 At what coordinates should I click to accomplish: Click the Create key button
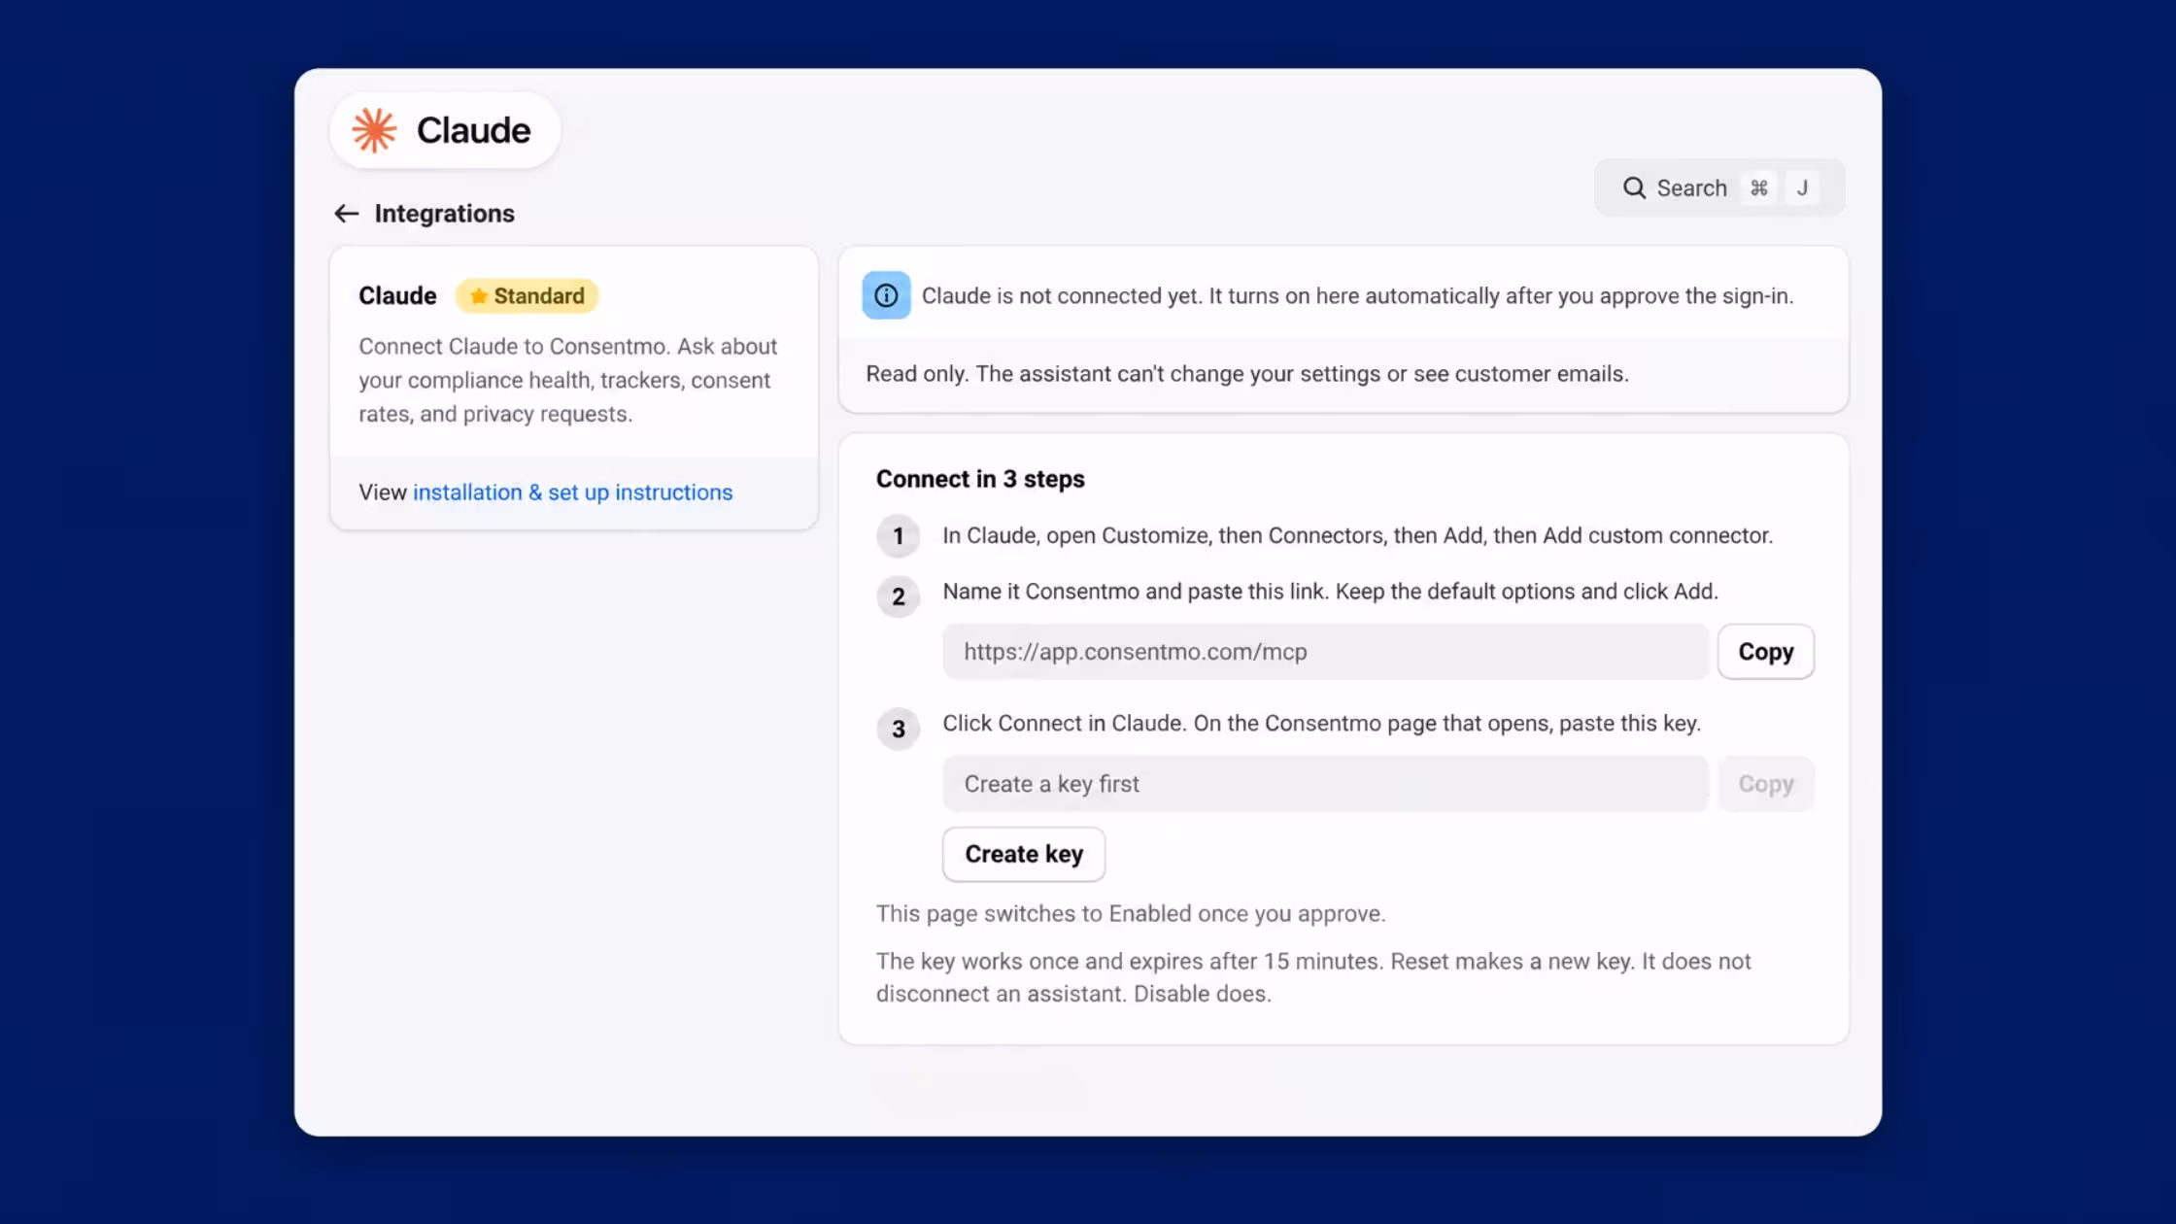pos(1024,854)
